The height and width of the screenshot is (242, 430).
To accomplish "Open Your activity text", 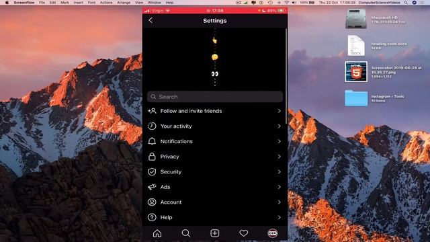I will pos(176,126).
